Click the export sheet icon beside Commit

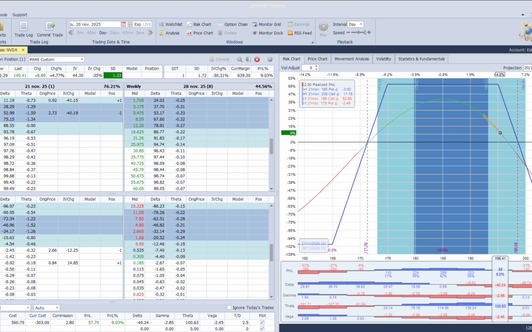click(x=248, y=60)
